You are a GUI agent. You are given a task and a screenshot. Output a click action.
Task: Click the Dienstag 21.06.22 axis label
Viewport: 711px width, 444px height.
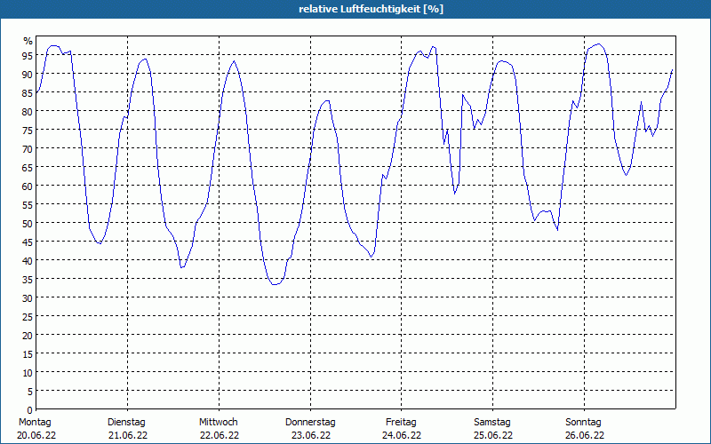click(127, 429)
